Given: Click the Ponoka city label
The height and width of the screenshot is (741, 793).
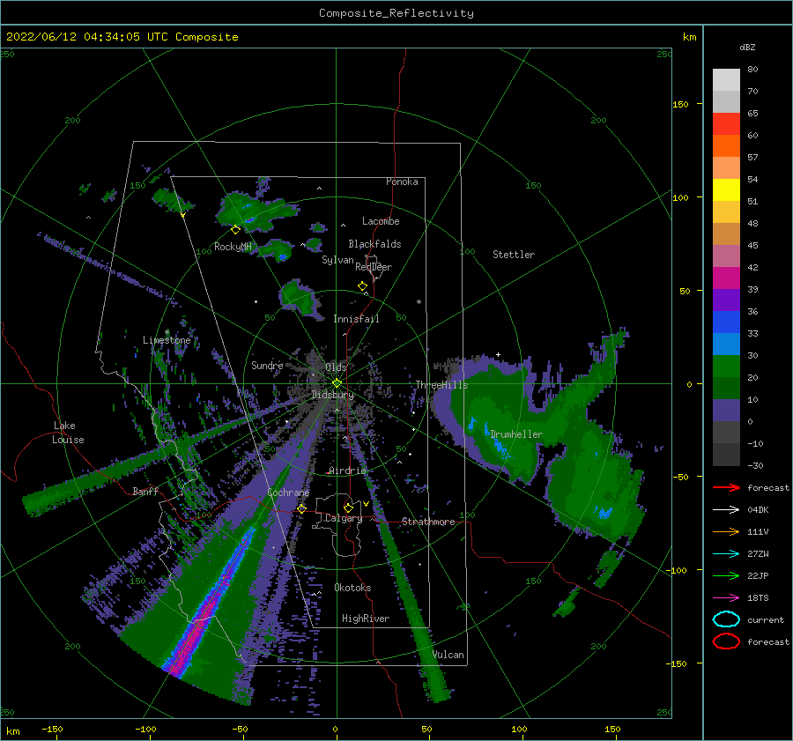Looking at the screenshot, I should (402, 182).
